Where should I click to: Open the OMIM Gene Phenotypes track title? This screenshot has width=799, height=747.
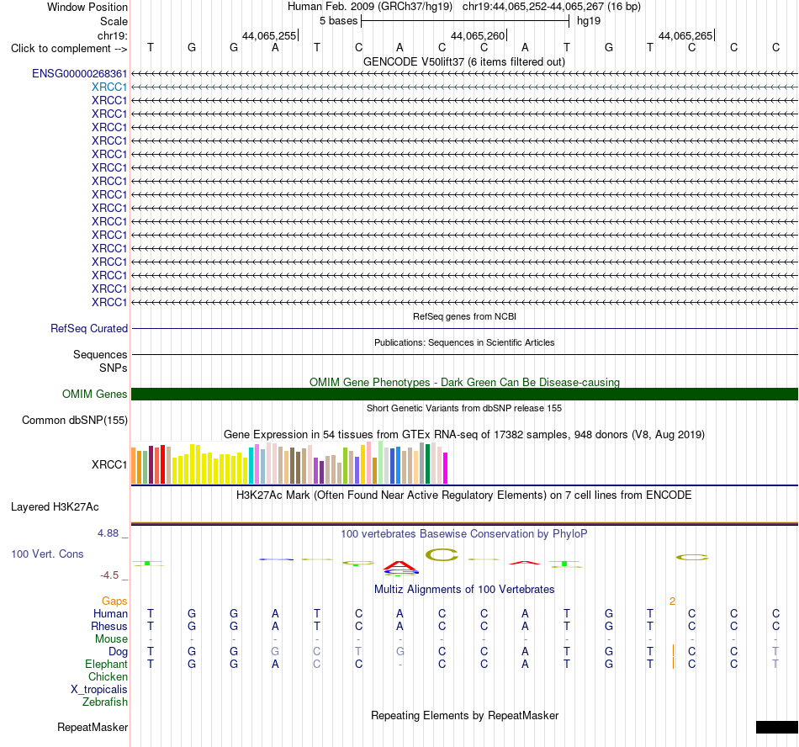click(464, 382)
